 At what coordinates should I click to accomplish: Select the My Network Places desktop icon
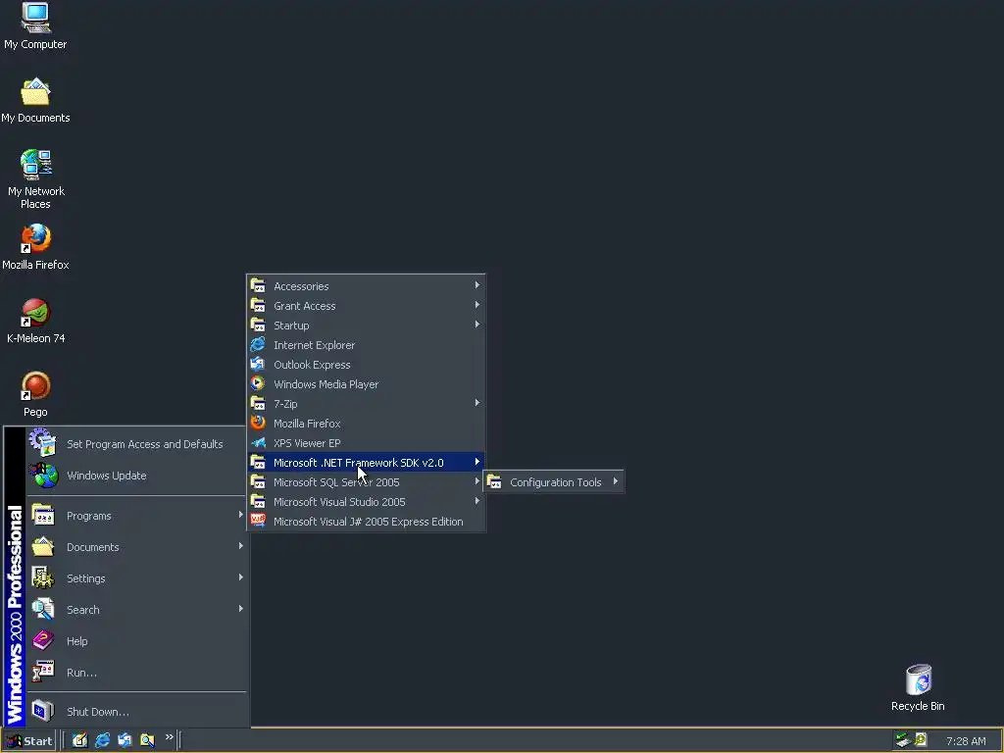pos(35,180)
